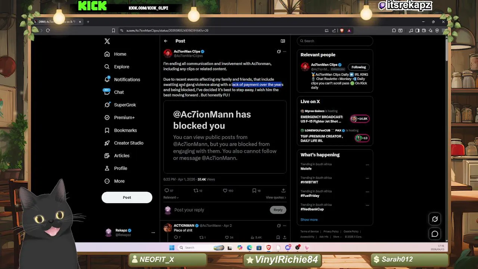Open View quotes link
This screenshot has width=478, height=269.
pyautogui.click(x=276, y=197)
